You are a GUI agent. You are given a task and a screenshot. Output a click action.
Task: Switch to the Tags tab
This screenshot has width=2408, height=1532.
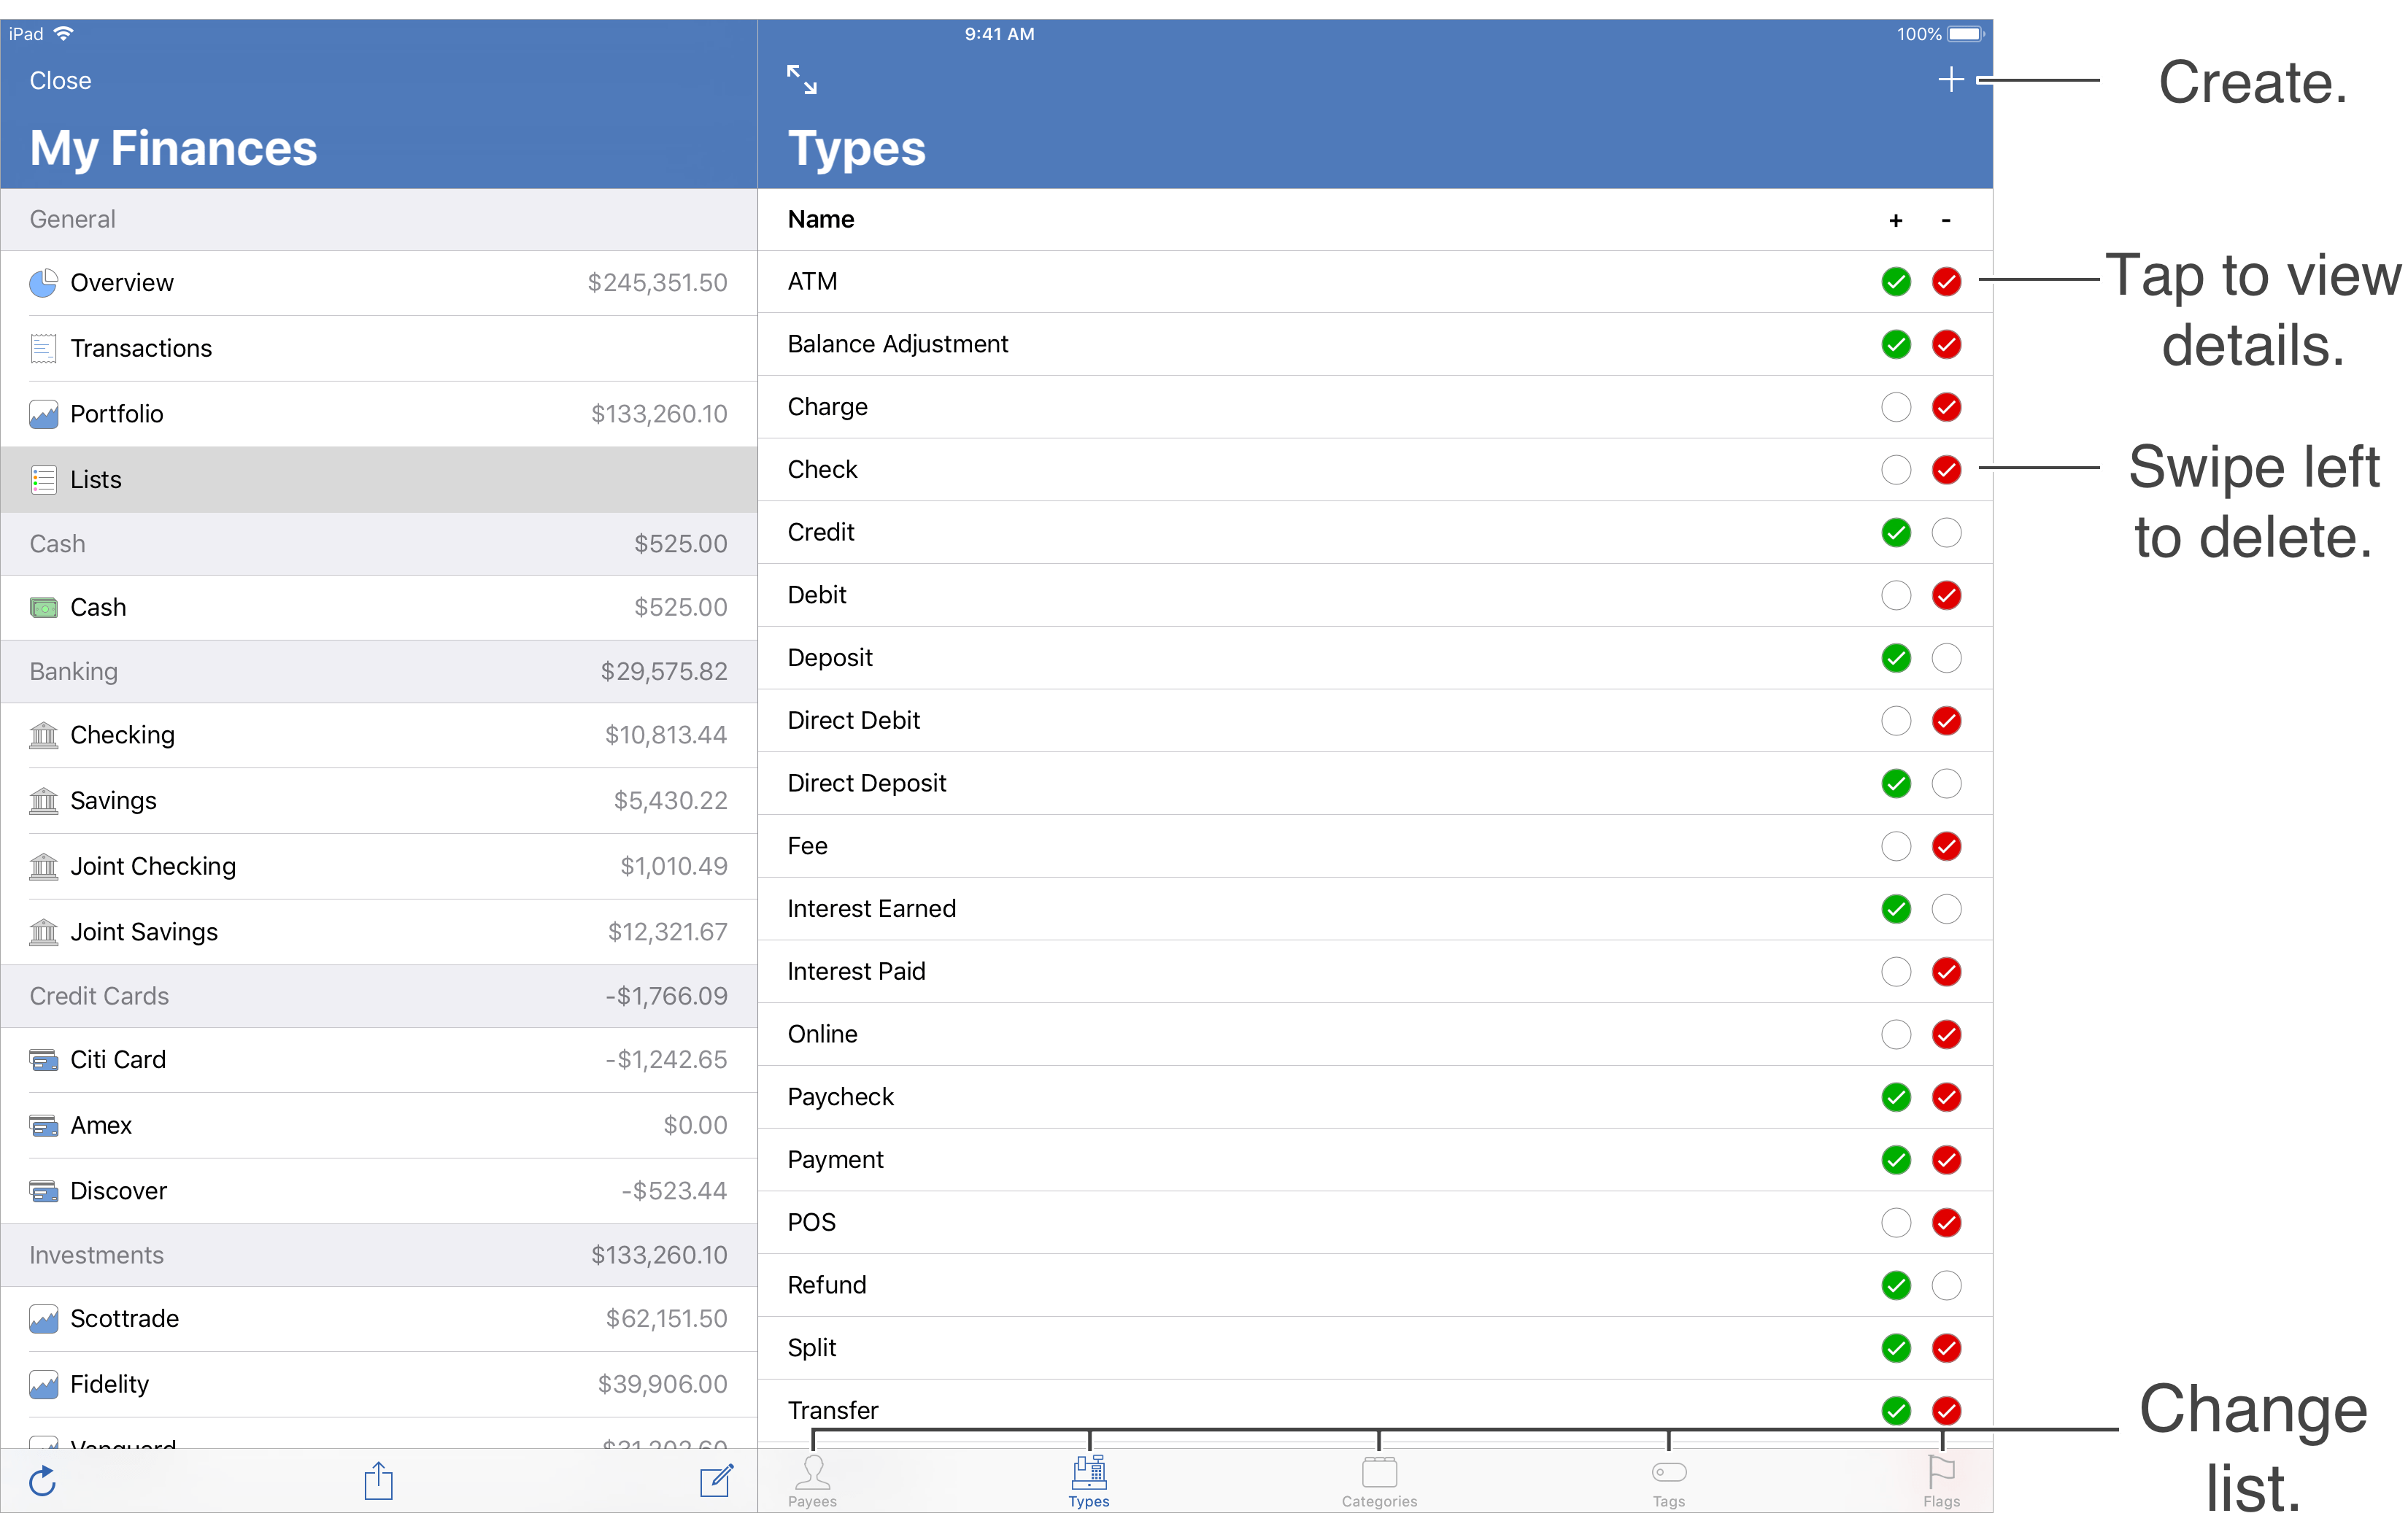1668,1481
